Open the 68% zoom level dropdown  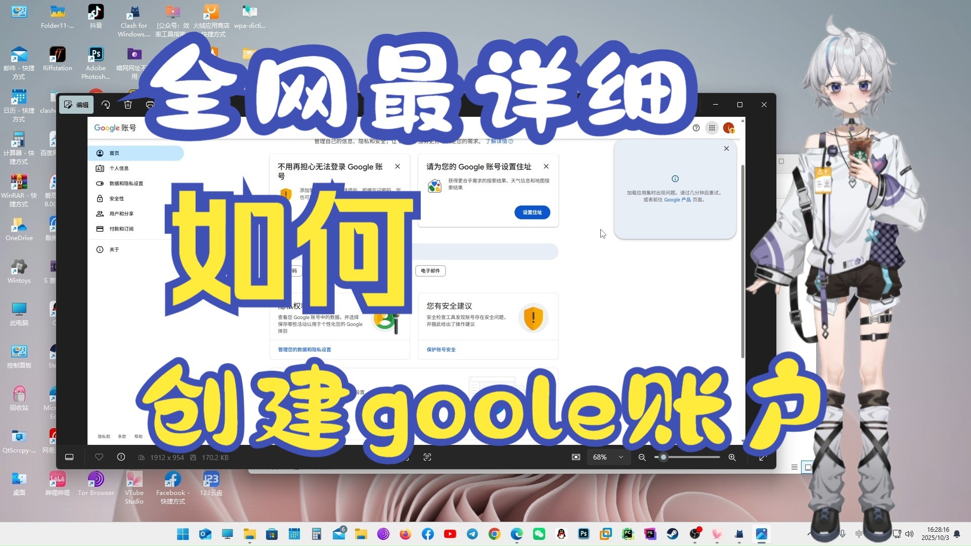608,457
